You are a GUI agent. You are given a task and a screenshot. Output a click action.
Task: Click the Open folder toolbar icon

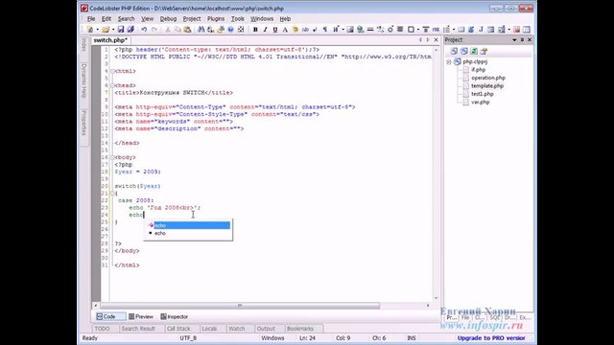pyautogui.click(x=106, y=30)
